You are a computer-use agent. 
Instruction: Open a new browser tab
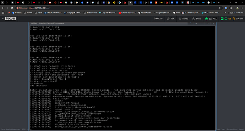click(219, 2)
